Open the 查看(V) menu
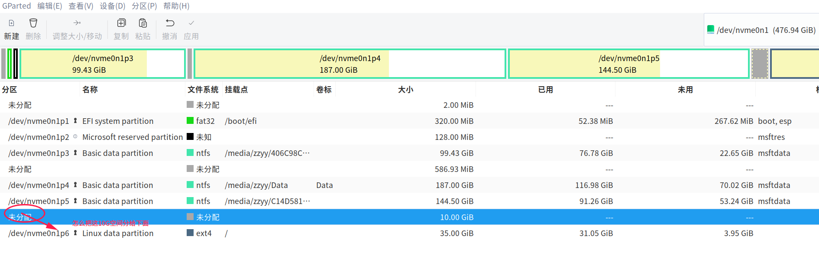Viewport: 819px width, 256px height. 81,6
